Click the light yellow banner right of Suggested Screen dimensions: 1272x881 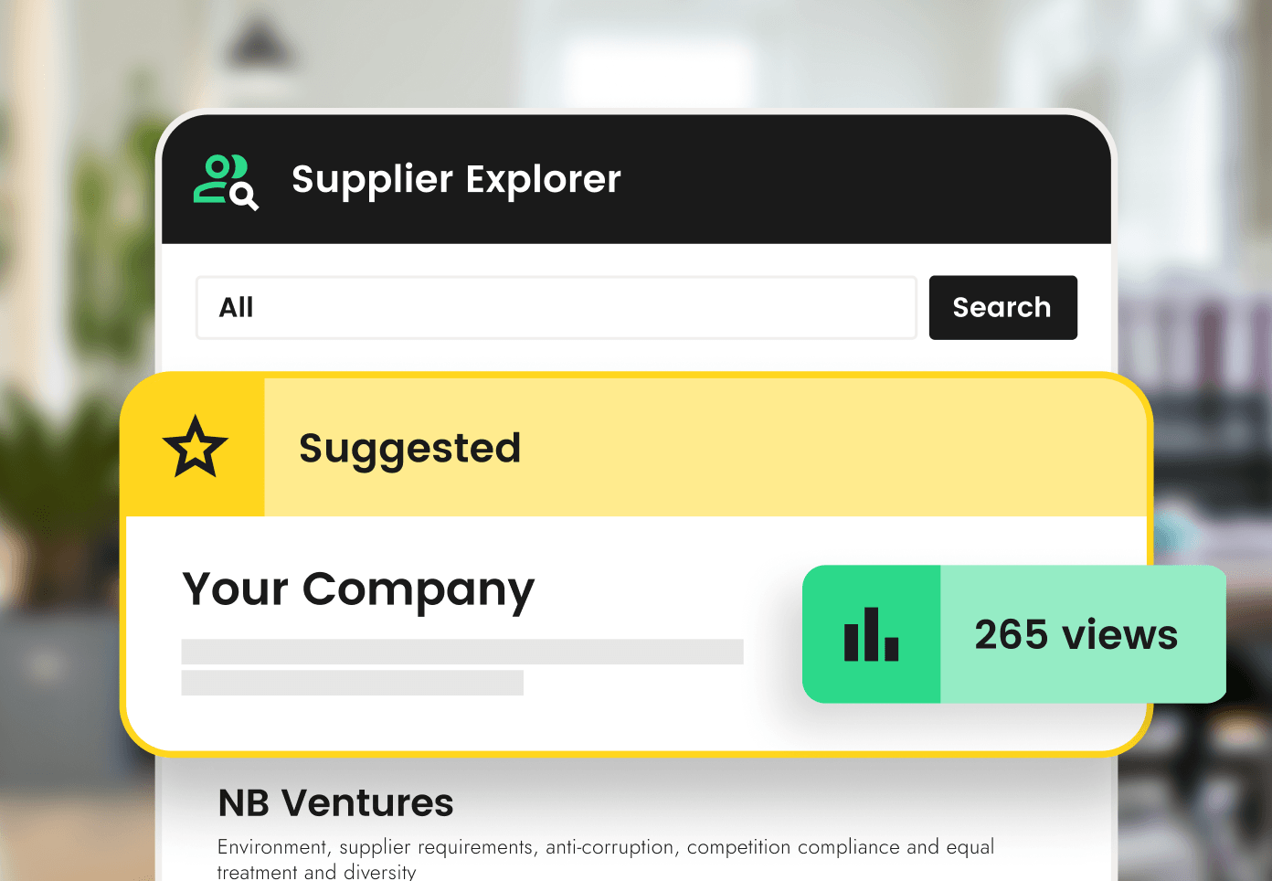point(832,447)
